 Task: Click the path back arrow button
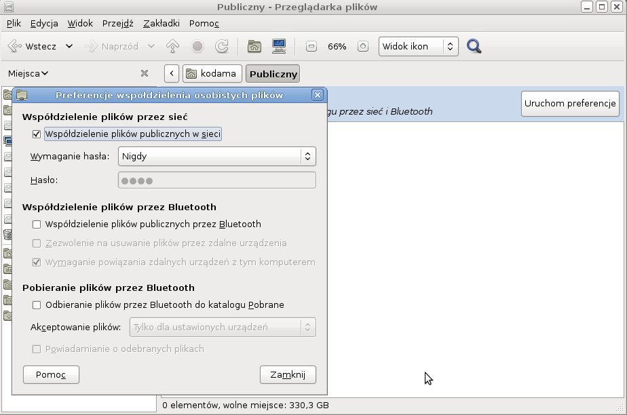pos(172,73)
